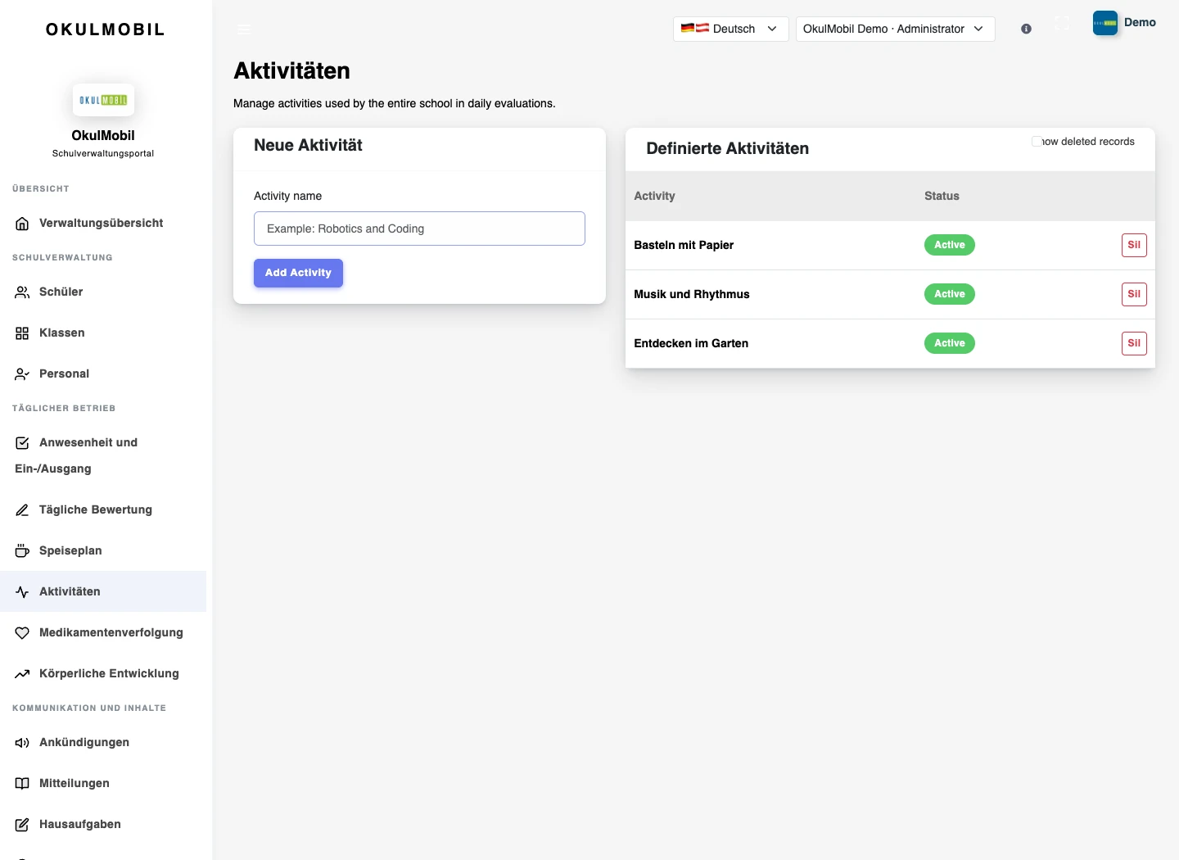Click the Active badge for Musik und Rhythmus
The image size is (1179, 860).
click(950, 294)
